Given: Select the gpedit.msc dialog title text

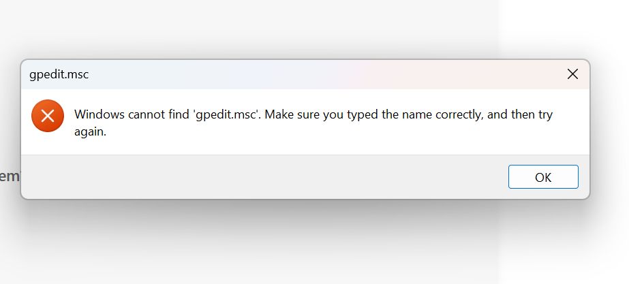Looking at the screenshot, I should [x=59, y=75].
